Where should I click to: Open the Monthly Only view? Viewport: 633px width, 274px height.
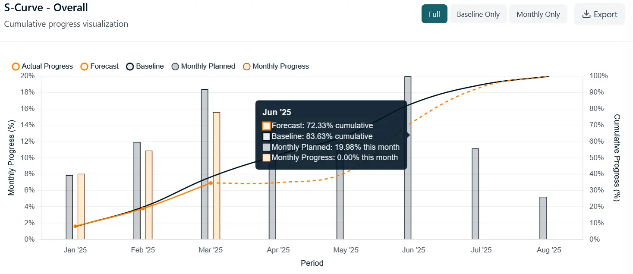538,14
